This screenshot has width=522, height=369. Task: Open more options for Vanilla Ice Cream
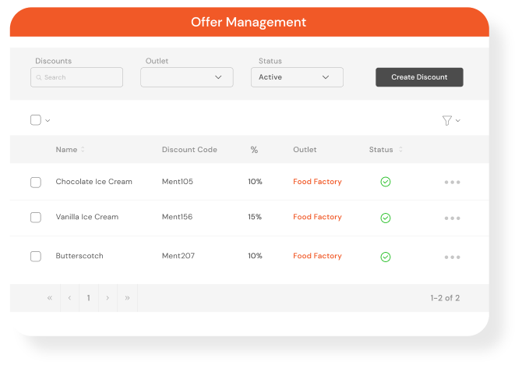coord(452,218)
